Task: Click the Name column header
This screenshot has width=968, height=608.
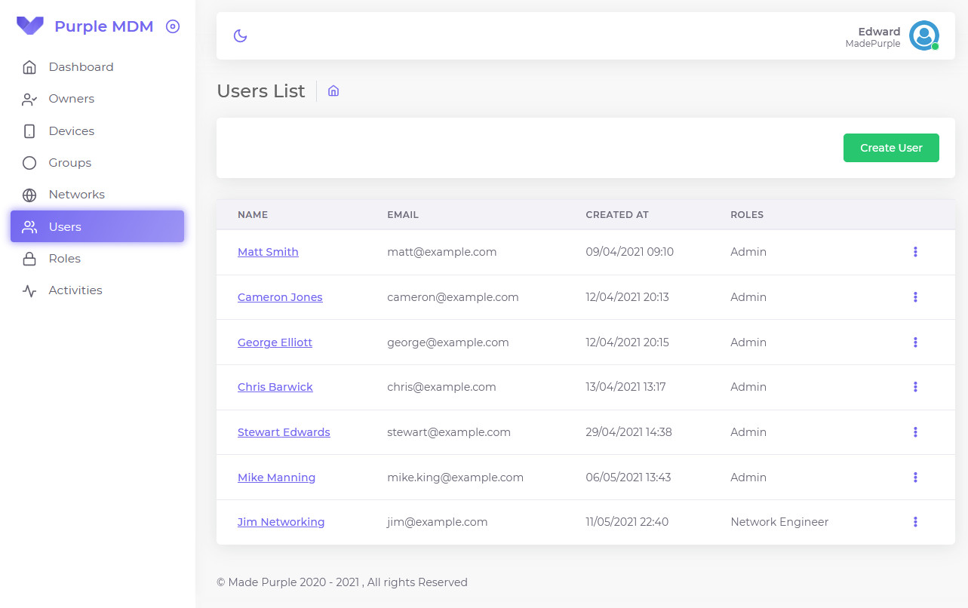Action: [x=253, y=215]
